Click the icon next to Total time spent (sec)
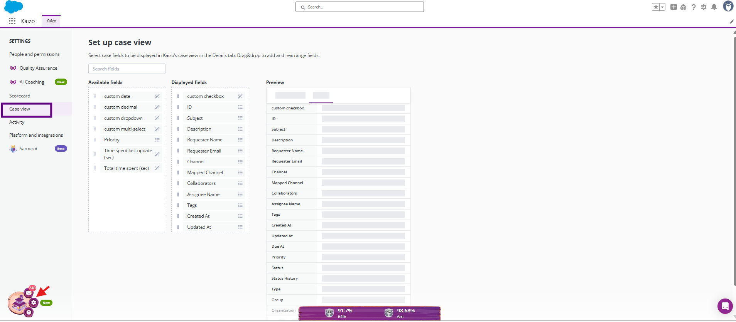This screenshot has height=322, width=736. [x=157, y=168]
